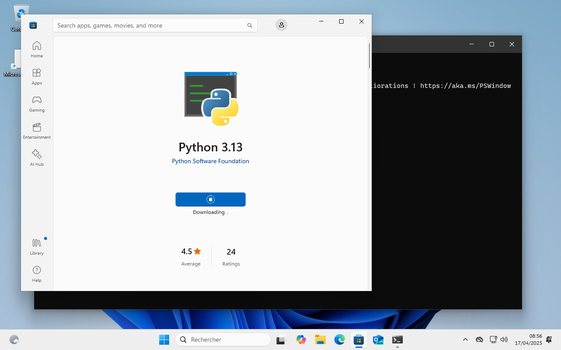Click the search magnifier icon in Store
The width and height of the screenshot is (561, 350).
250,25
